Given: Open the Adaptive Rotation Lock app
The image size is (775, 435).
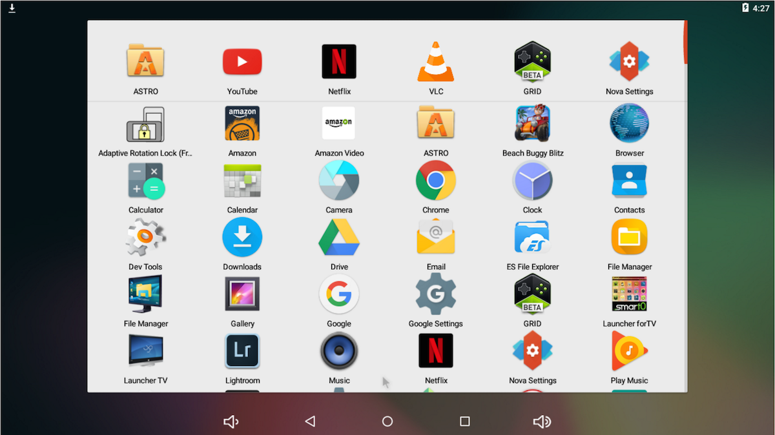Looking at the screenshot, I should pyautogui.click(x=145, y=125).
